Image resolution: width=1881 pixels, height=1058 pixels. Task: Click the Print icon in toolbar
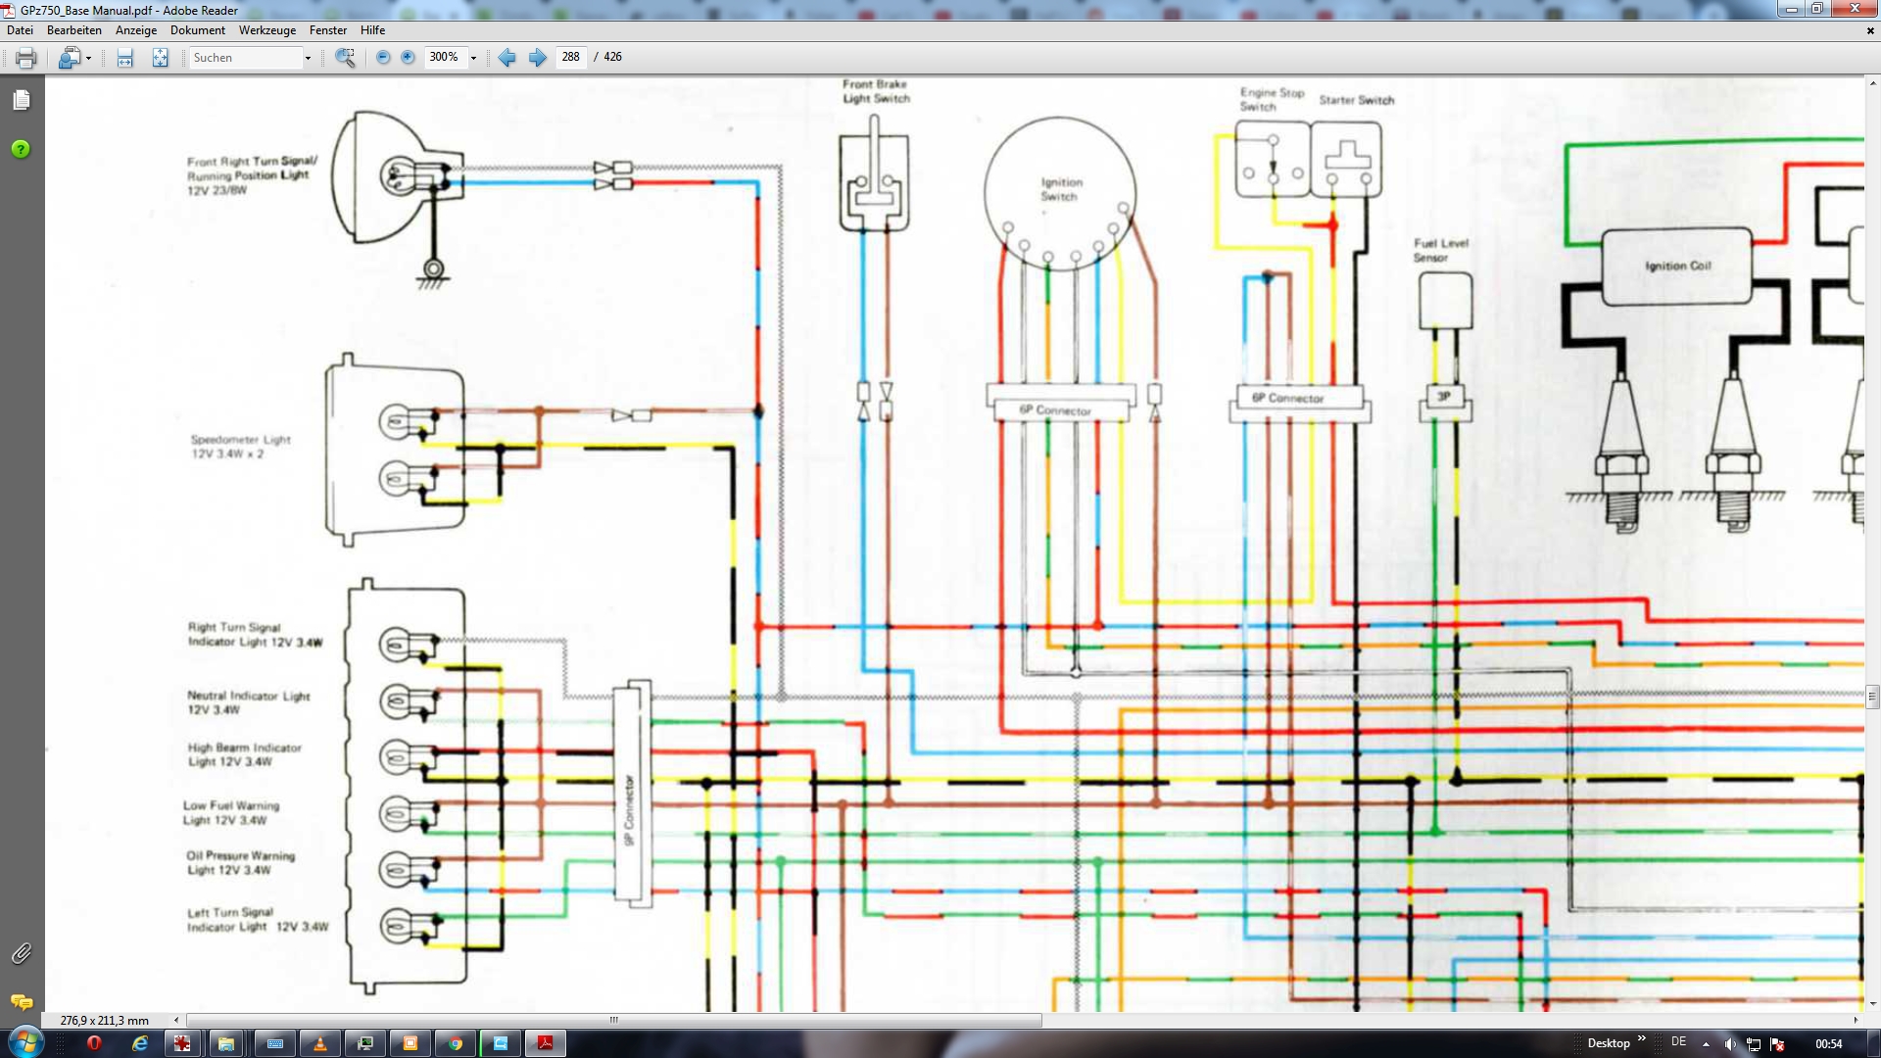26,58
